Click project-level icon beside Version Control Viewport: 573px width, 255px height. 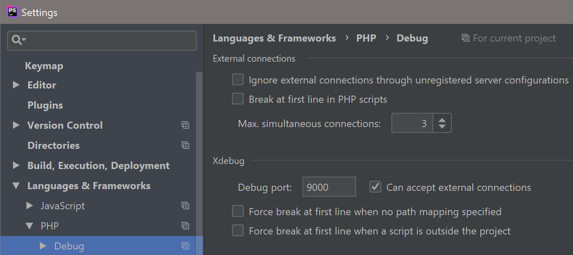(185, 125)
